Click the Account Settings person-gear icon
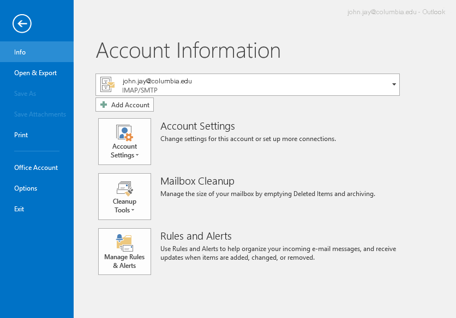 pos(124,133)
